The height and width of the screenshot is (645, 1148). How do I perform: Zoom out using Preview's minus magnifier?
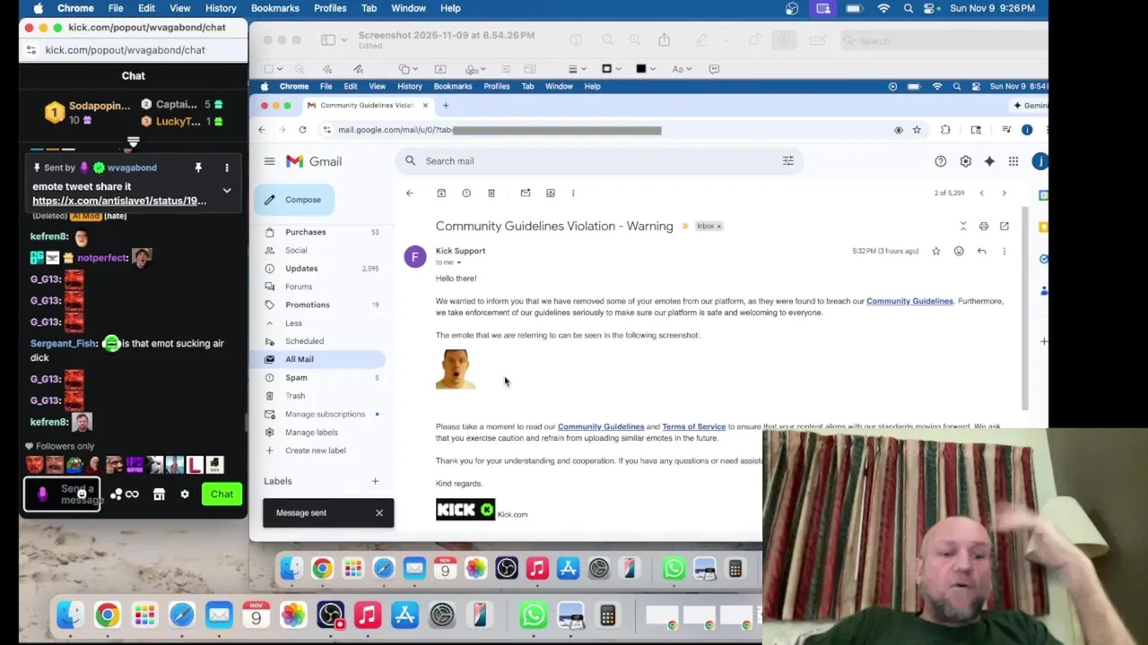pyautogui.click(x=607, y=40)
